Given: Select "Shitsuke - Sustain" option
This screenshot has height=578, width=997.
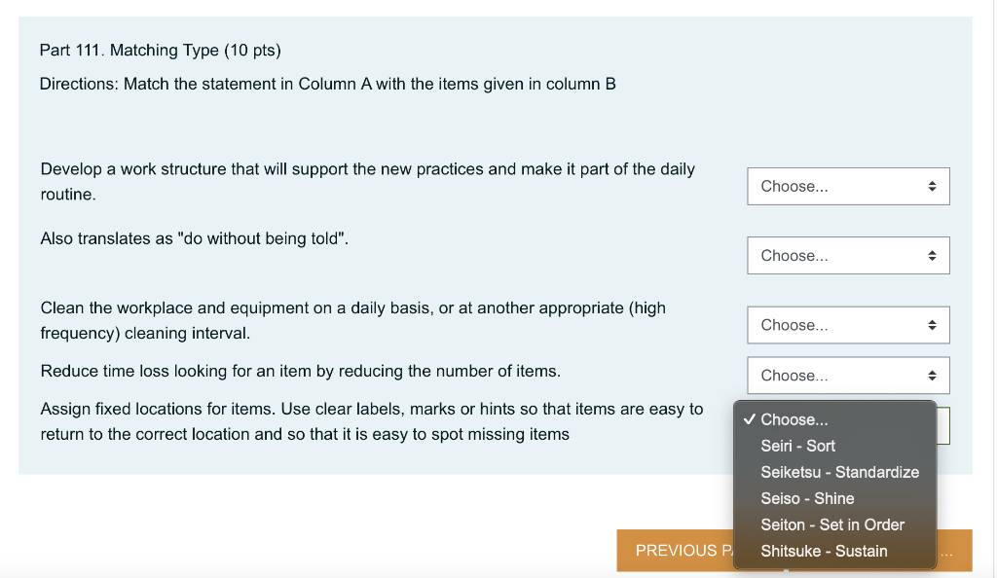Looking at the screenshot, I should click(x=824, y=551).
